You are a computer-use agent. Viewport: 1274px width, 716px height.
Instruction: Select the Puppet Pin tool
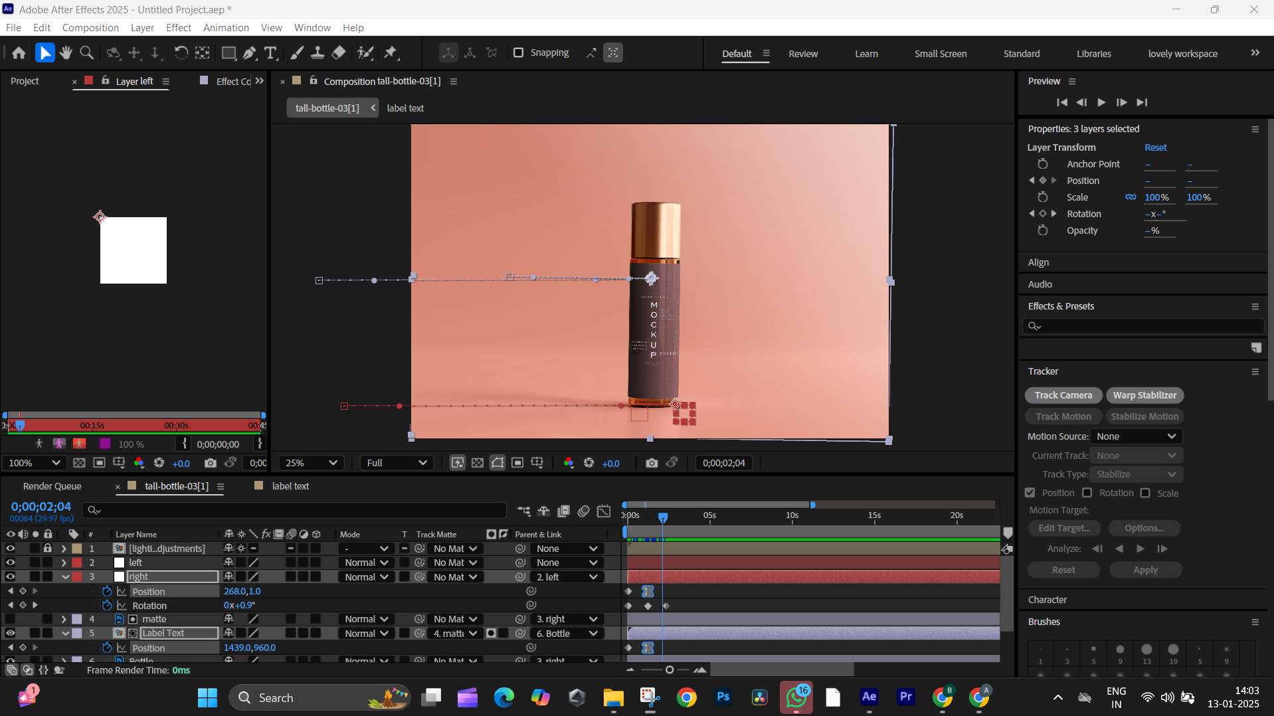pos(391,53)
